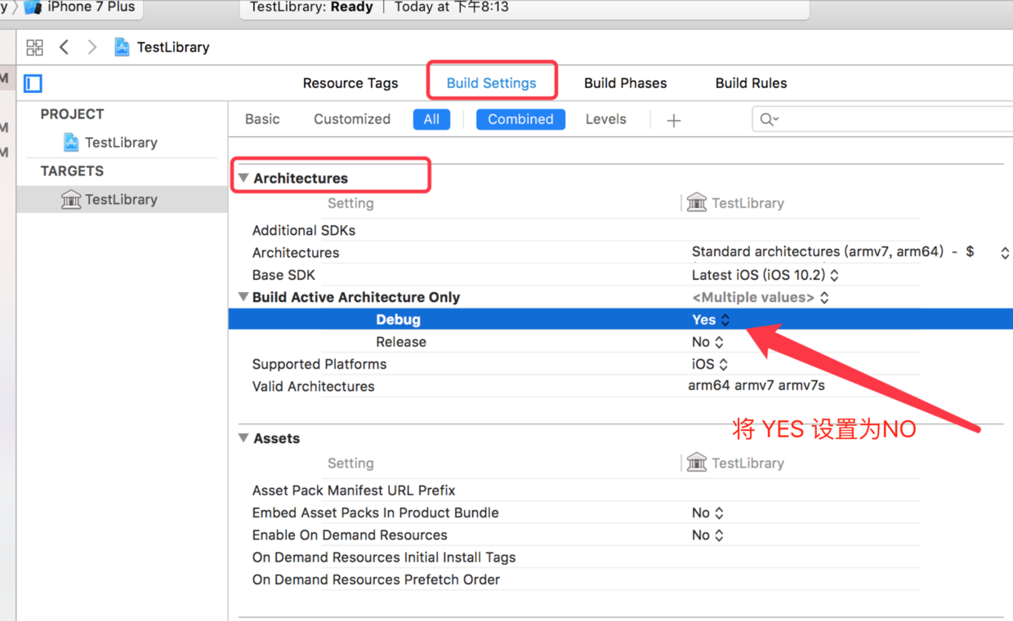Choose iPhone 7 Plus run destination
The image size is (1013, 621).
[91, 7]
